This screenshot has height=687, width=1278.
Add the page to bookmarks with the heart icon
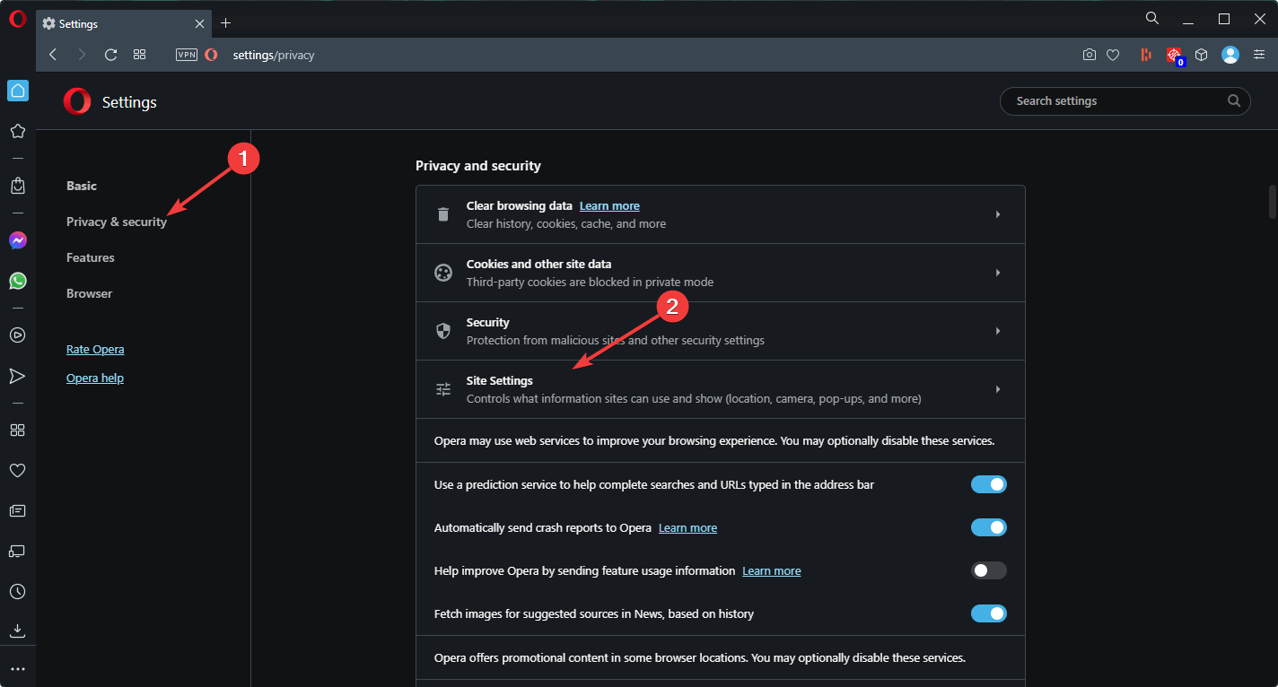coord(1113,55)
